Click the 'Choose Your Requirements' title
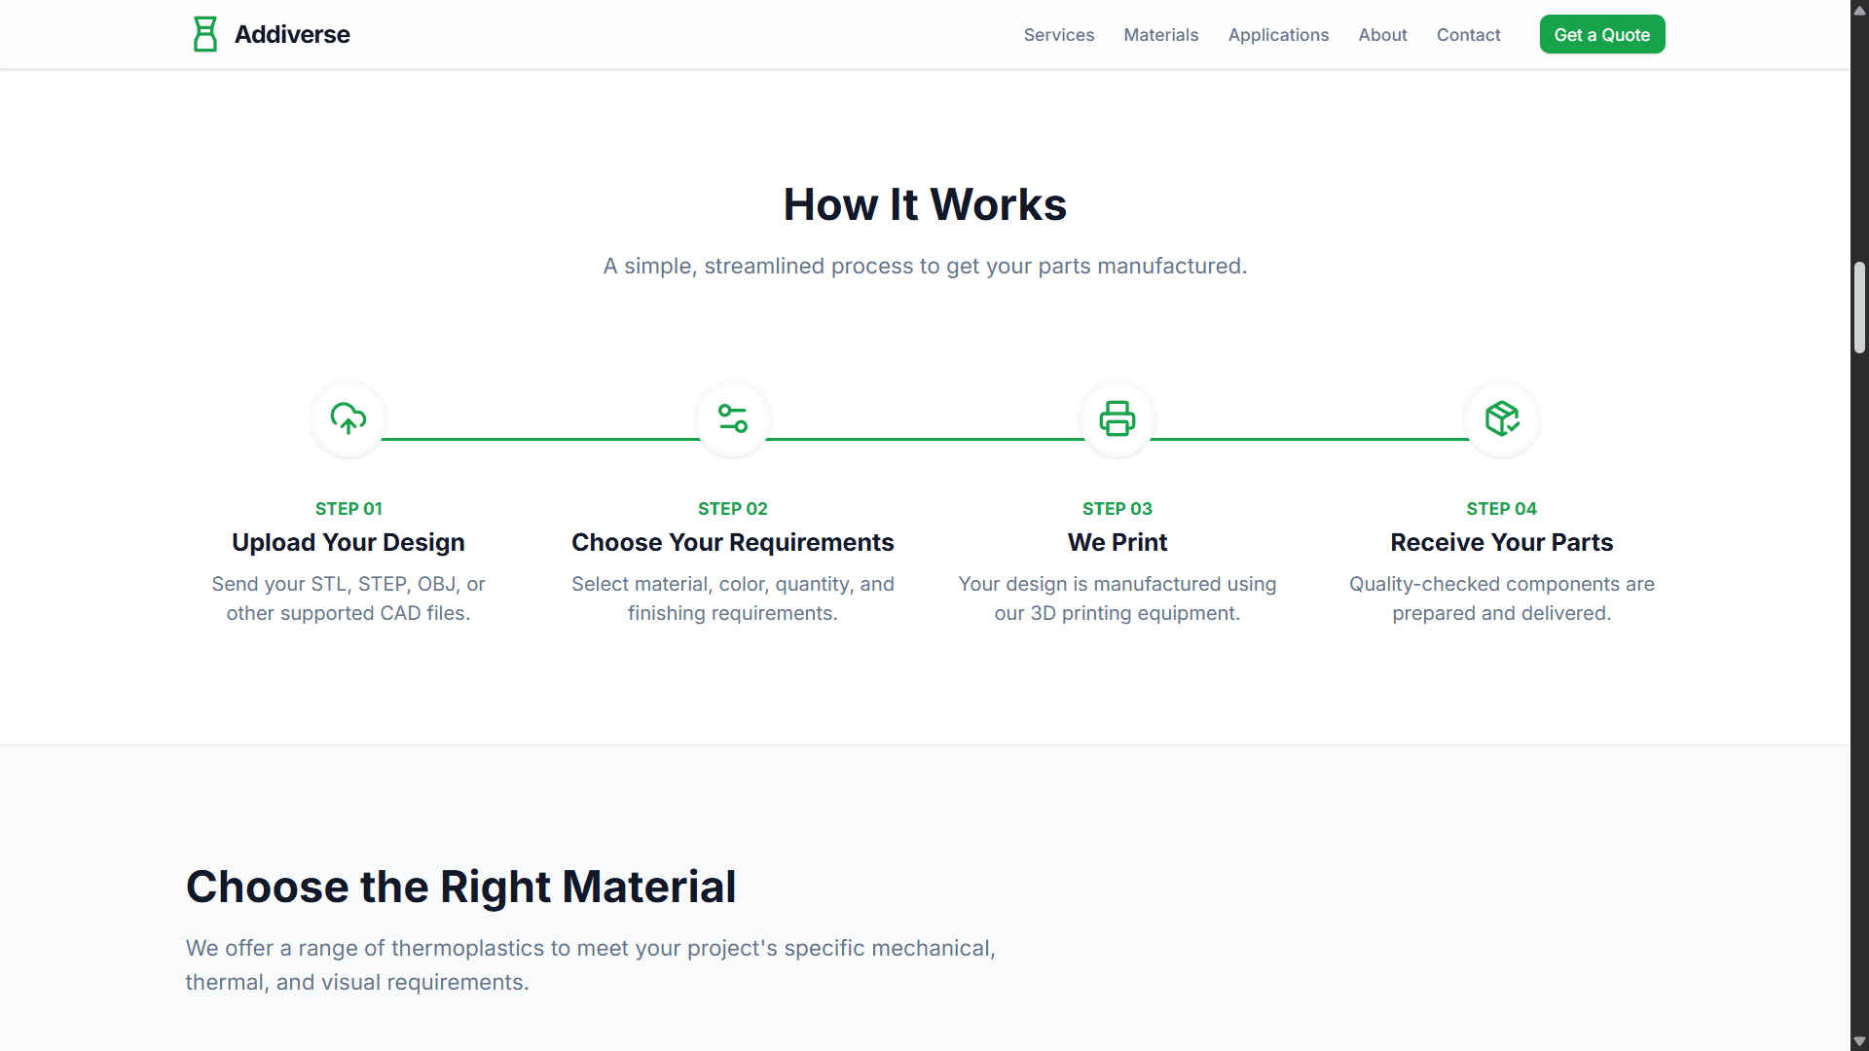 pyautogui.click(x=733, y=542)
